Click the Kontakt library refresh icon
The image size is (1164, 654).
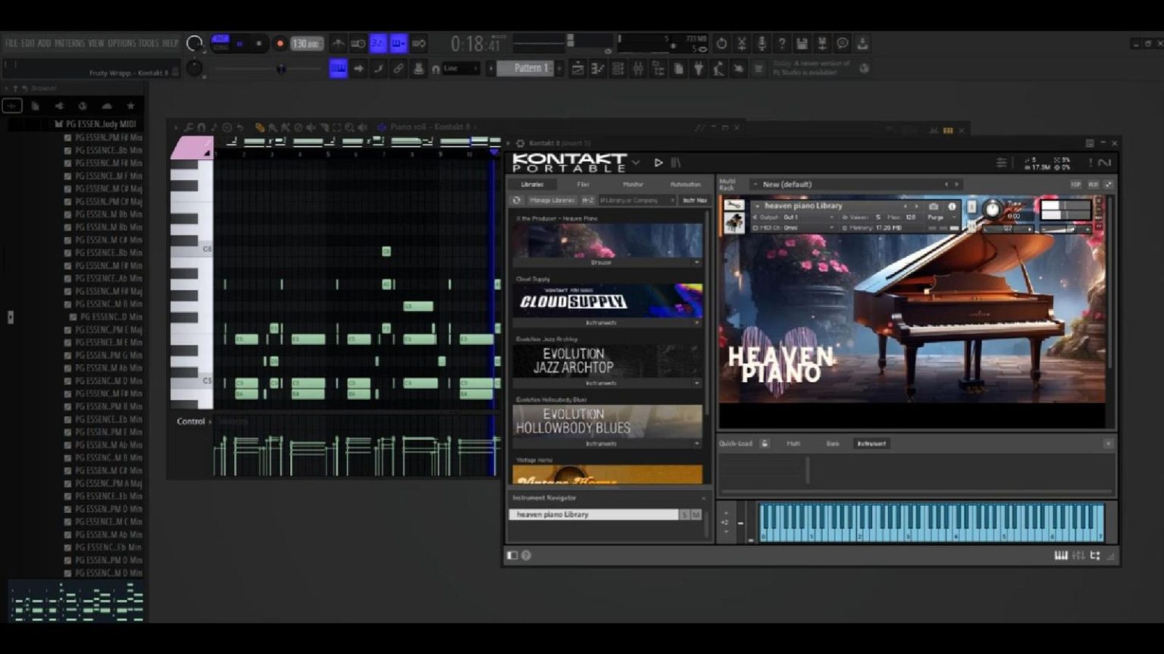point(517,201)
